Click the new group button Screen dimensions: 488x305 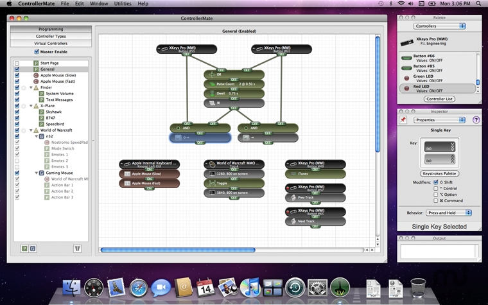[33, 248]
